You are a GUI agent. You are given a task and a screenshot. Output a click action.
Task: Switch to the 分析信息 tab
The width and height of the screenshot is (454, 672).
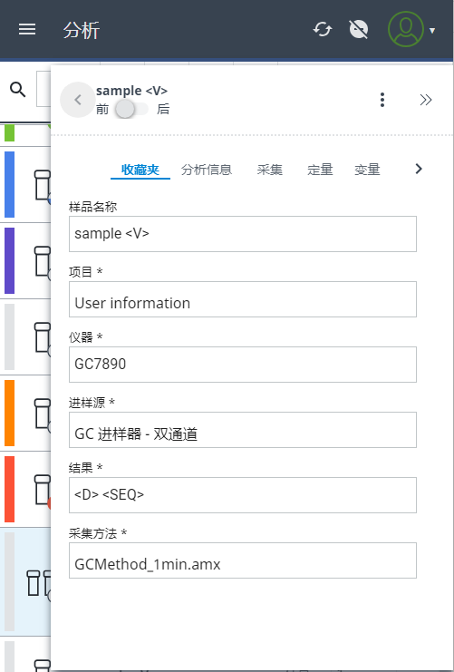tap(207, 170)
